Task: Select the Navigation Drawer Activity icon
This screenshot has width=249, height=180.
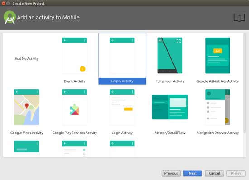Action: tap(218, 107)
